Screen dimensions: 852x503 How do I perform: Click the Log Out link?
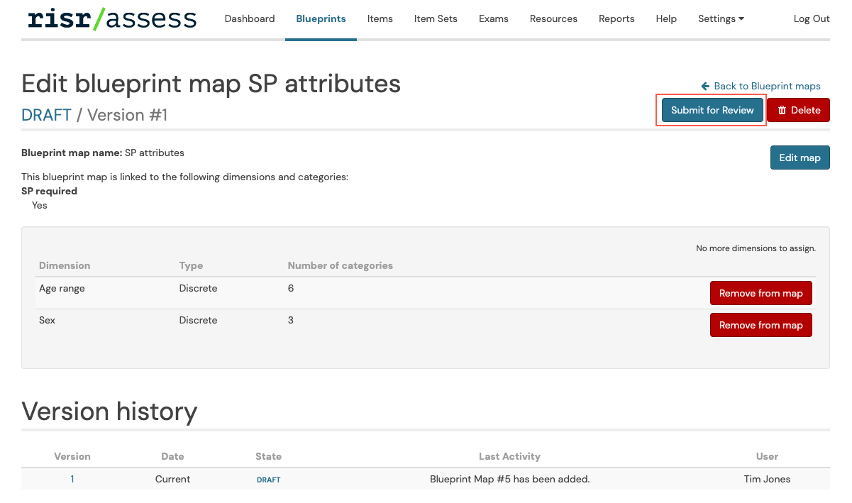click(x=812, y=19)
